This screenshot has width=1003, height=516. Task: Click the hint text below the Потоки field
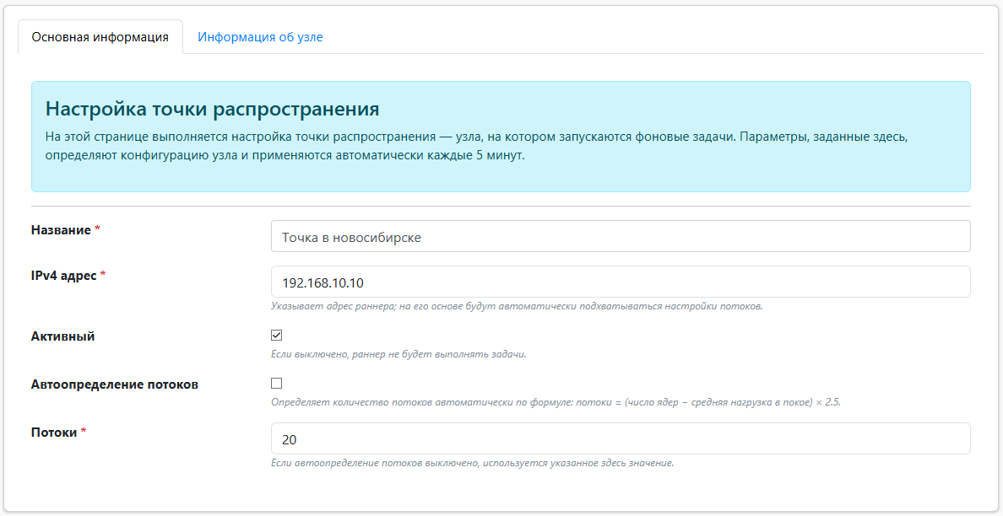pos(472,463)
